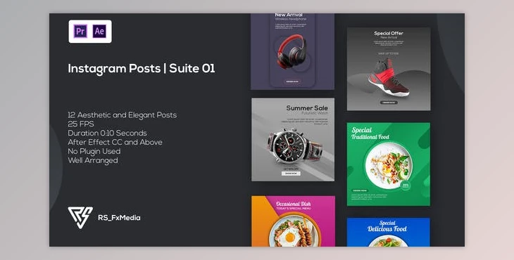Open the Special Delicious Food post thumbnail

click(x=389, y=232)
